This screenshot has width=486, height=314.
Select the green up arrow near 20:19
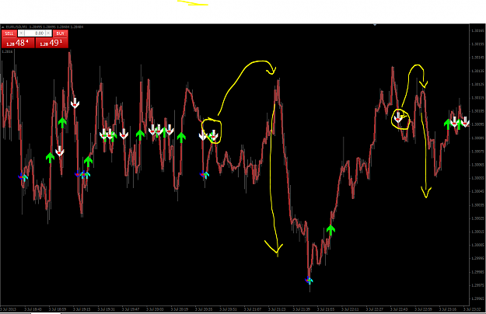pyautogui.click(x=181, y=138)
